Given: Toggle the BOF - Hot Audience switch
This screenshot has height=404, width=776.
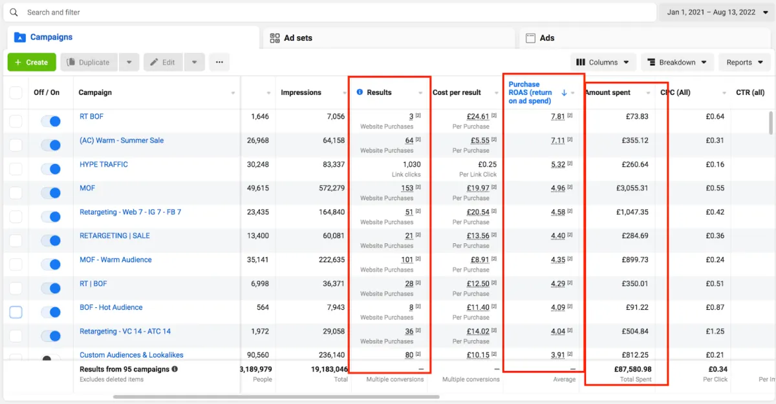Looking at the screenshot, I should coord(50,312).
